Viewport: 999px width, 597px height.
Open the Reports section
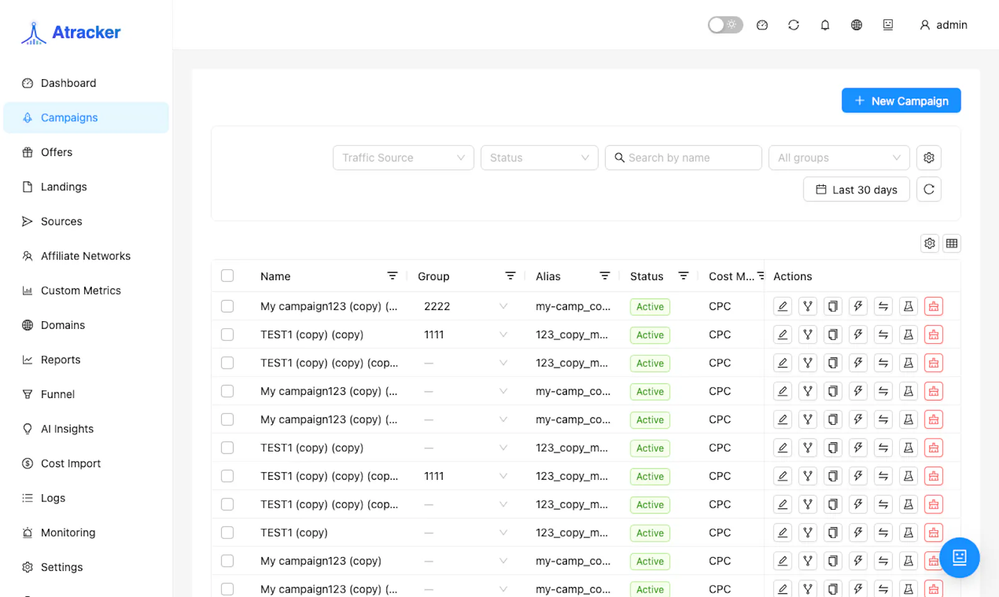tap(86, 359)
